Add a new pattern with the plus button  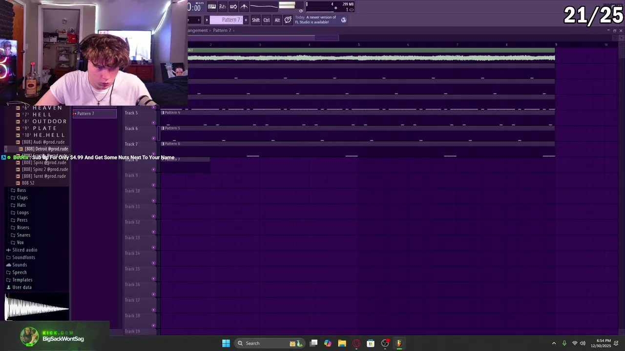tap(246, 20)
